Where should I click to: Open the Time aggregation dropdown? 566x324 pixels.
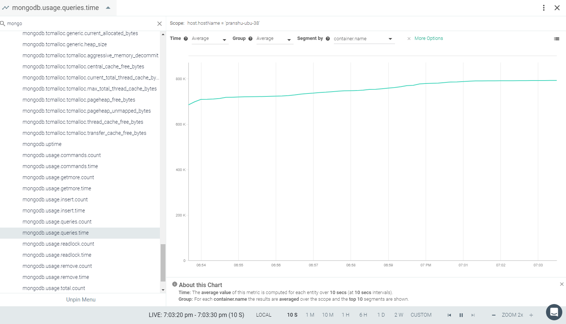pos(210,39)
